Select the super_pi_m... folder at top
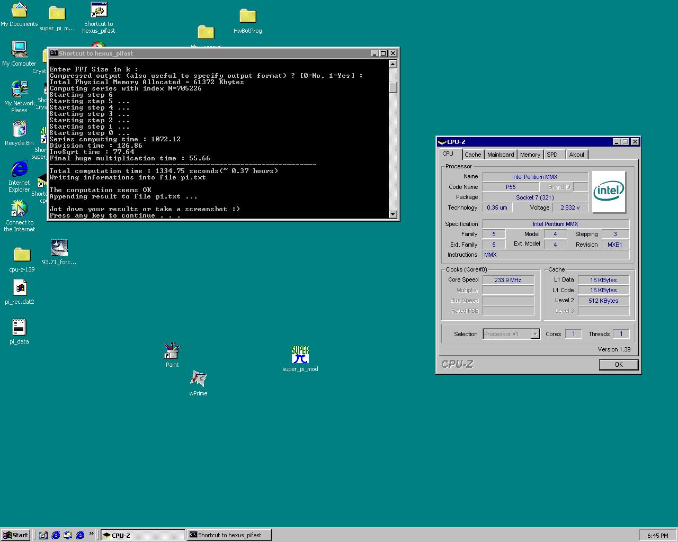The image size is (678, 542). [x=57, y=18]
